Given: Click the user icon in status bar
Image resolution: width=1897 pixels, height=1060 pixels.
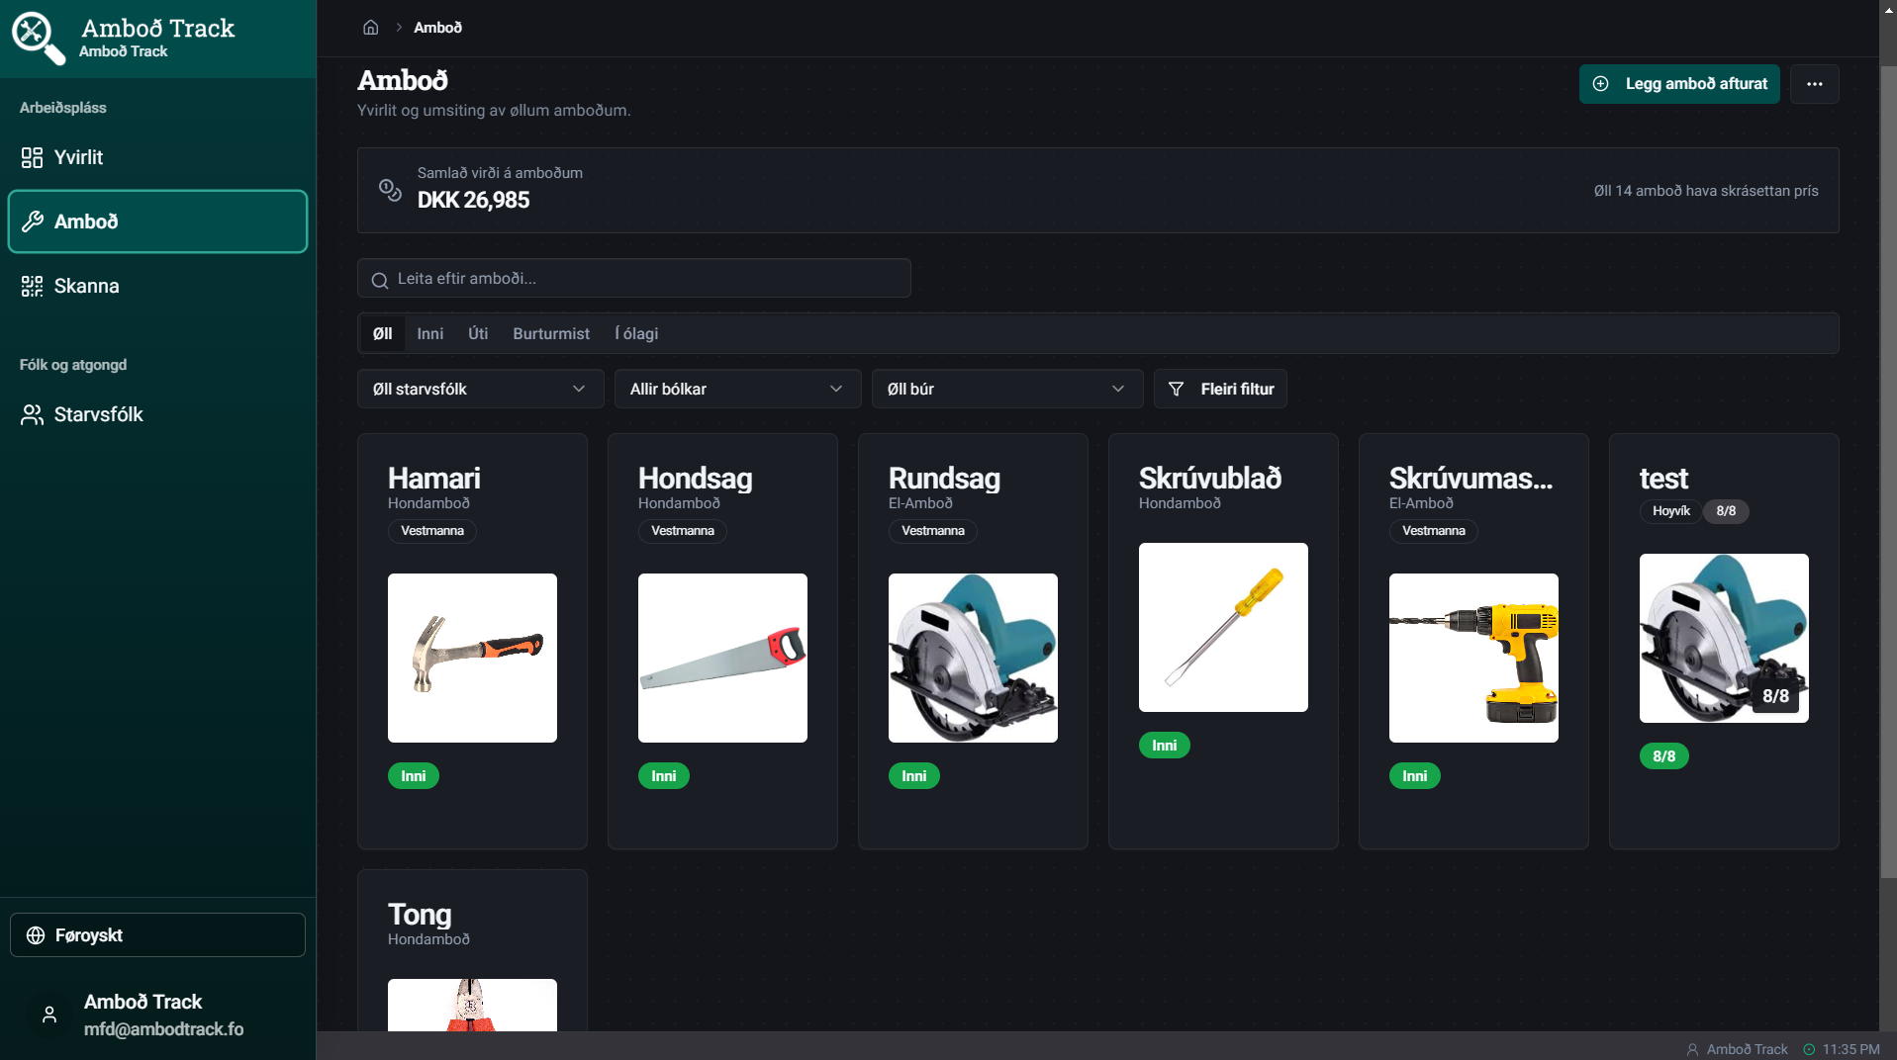Looking at the screenshot, I should click(x=1692, y=1049).
